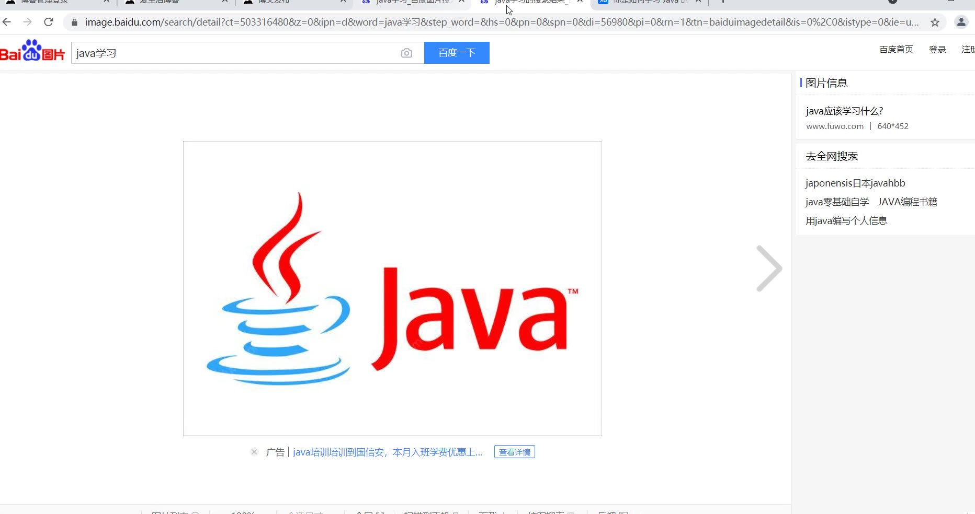Search for 用java编写个人信息
This screenshot has width=975, height=514.
(x=846, y=221)
